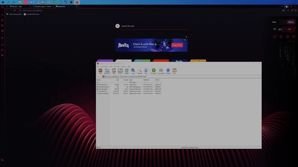Open the Favorites menu
Screen dimensions: 298x167
pos(117,66)
